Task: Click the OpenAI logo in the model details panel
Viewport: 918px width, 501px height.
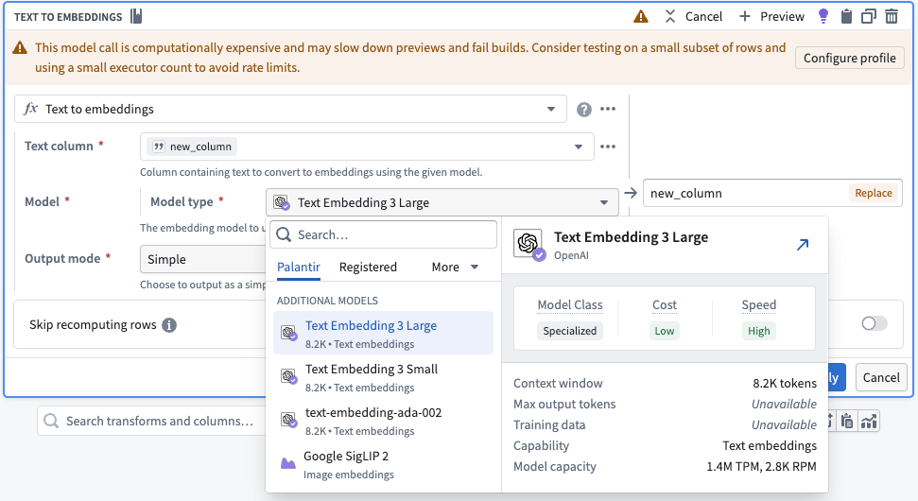Action: point(528,244)
